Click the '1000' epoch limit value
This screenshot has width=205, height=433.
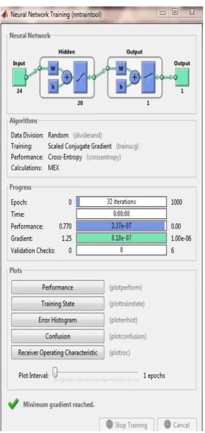pos(177,202)
